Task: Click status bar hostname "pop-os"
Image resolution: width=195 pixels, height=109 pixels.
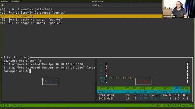Action: (x=159, y=105)
